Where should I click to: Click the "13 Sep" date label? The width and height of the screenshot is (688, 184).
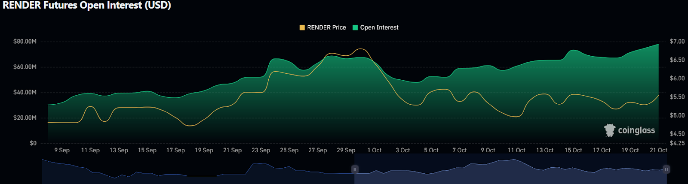coord(119,150)
